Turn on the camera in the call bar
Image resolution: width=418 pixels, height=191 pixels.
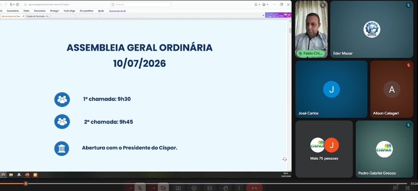(x=163, y=188)
